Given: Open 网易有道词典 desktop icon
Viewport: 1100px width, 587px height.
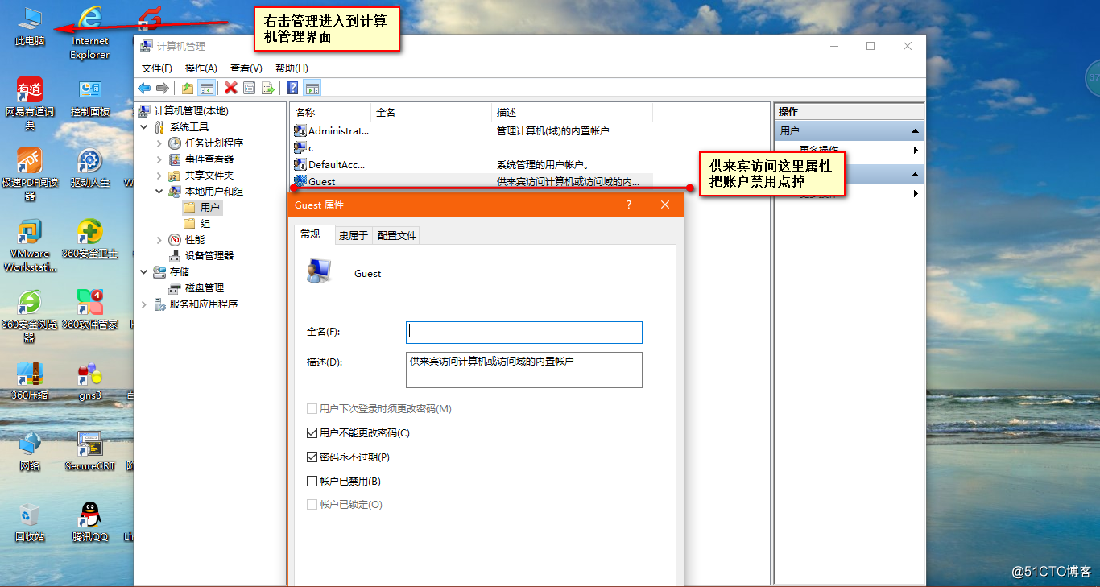Looking at the screenshot, I should point(31,104).
